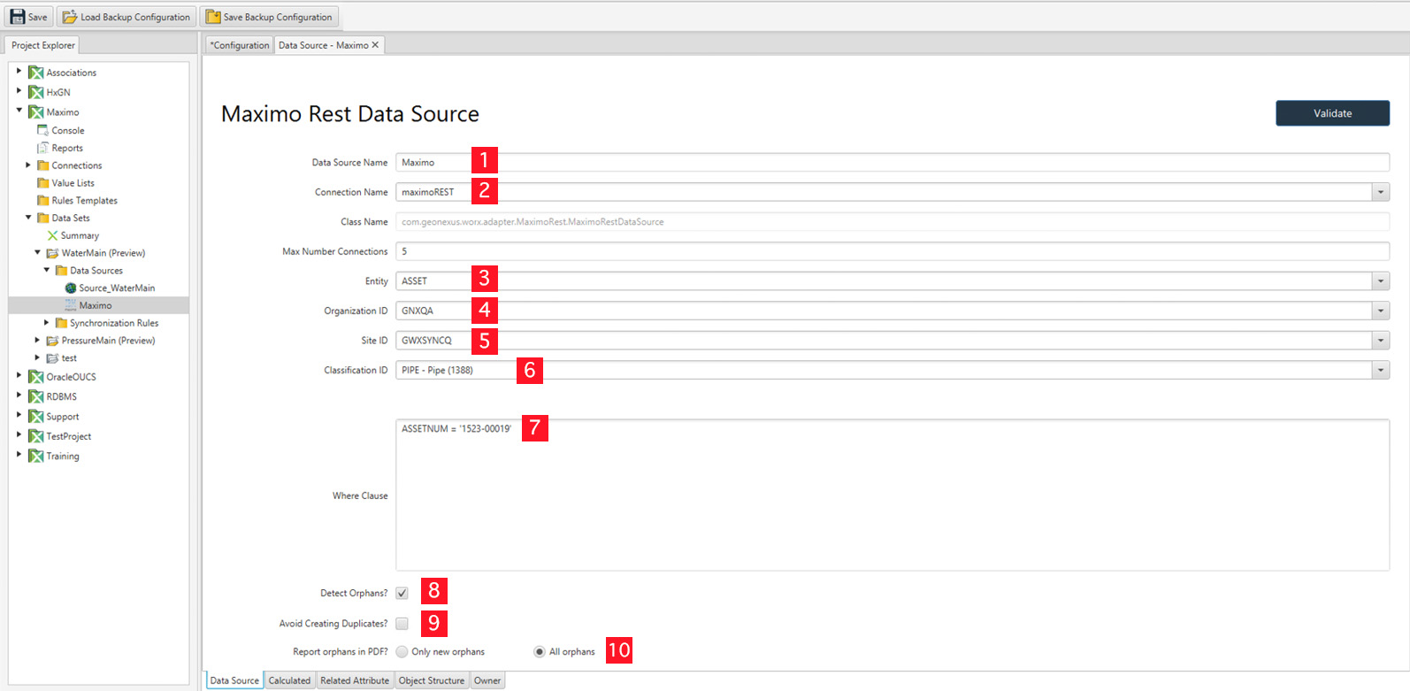Viewport: 1410px width, 691px height.
Task: Open the Connection Name dropdown
Action: tap(1380, 192)
